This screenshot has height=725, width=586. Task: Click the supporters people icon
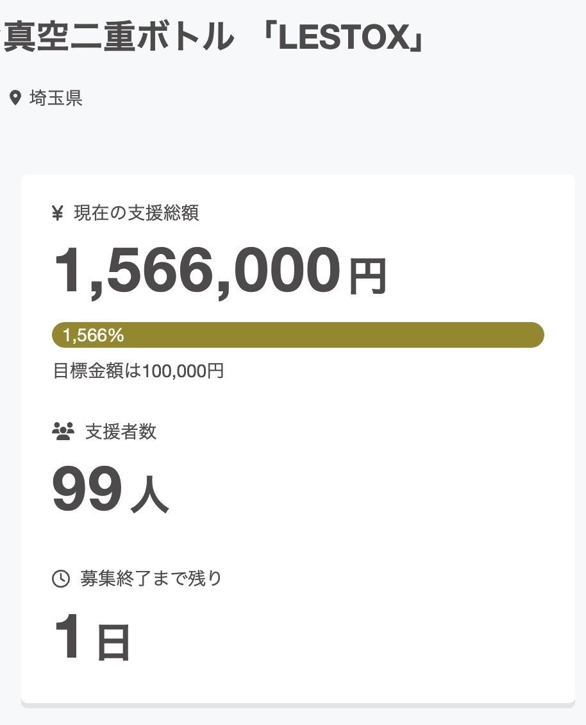63,431
